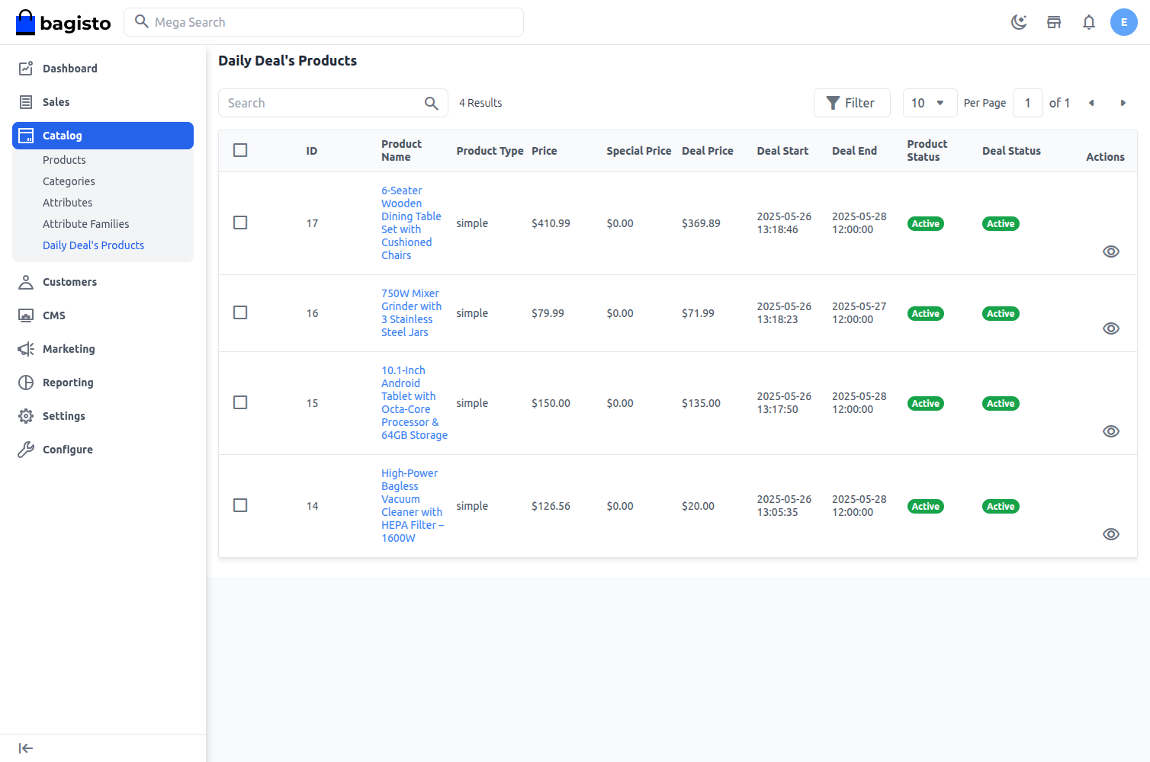The image size is (1150, 762).
Task: Open the notifications bell
Action: (x=1089, y=22)
